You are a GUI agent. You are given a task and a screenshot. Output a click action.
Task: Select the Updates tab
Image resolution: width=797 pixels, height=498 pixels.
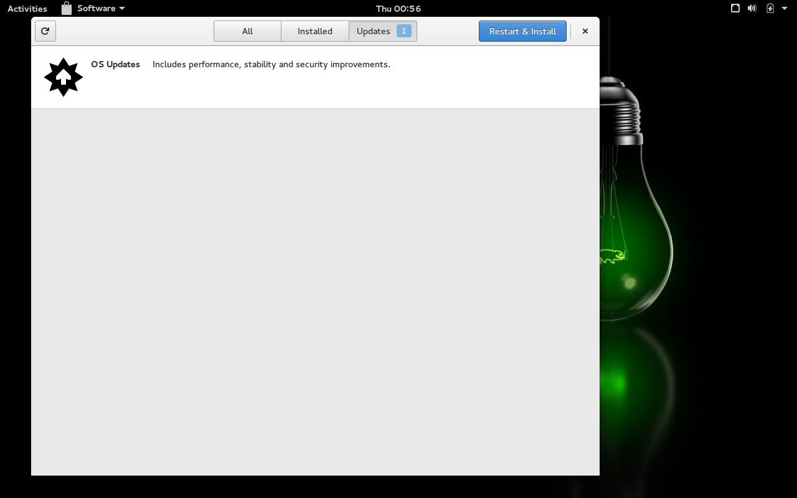point(373,31)
